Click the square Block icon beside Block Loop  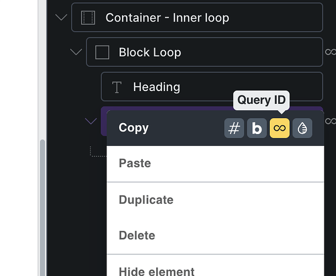pyautogui.click(x=102, y=52)
